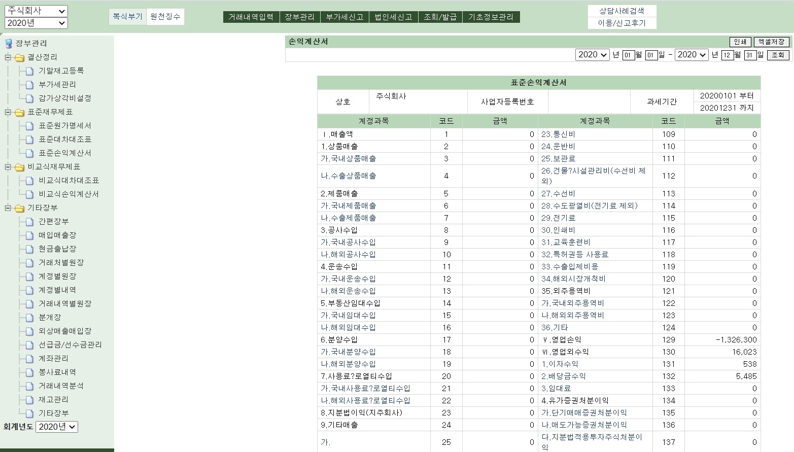Click the 기타장부 folder icon

coord(19,208)
